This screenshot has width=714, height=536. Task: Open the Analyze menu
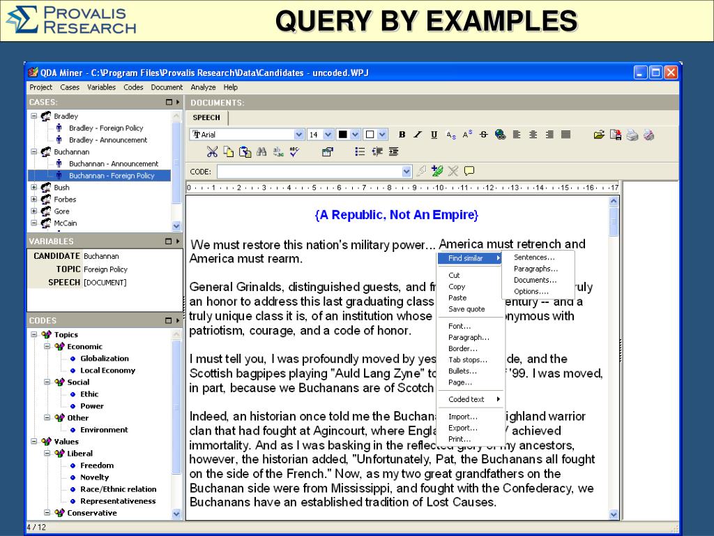coord(203,87)
